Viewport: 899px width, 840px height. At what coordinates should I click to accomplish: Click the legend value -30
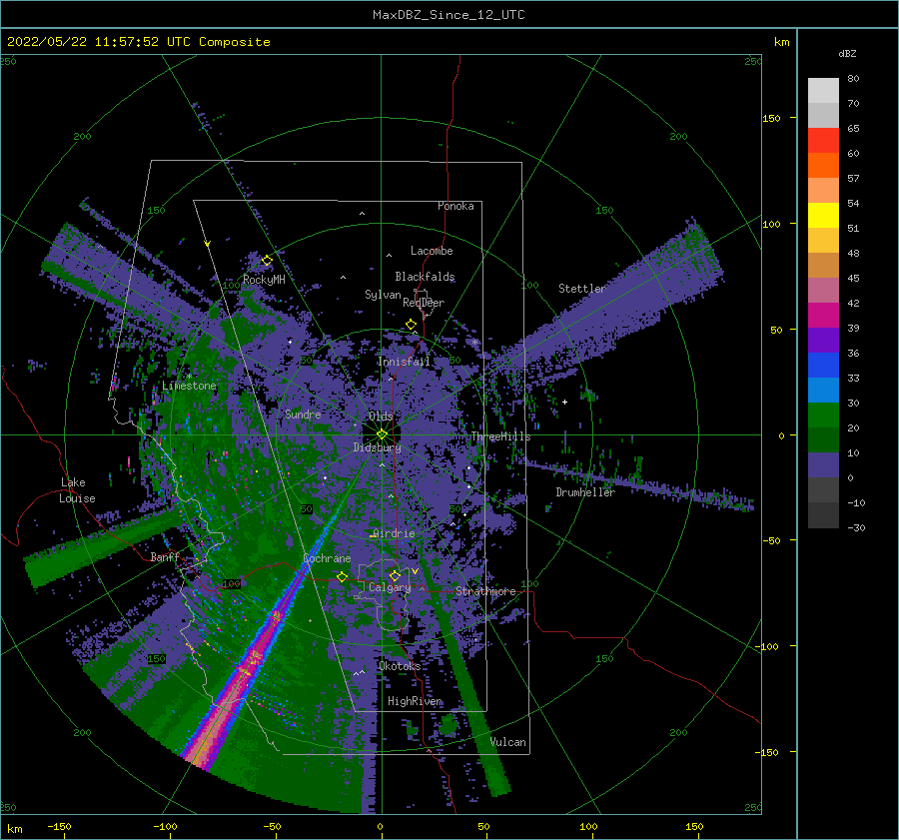point(856,528)
